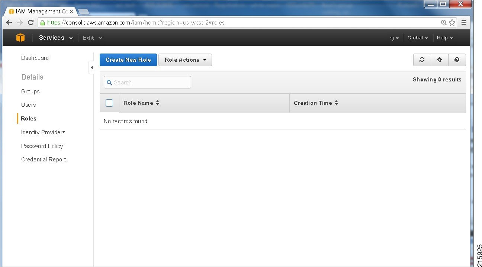This screenshot has height=267, width=482.
Task: Click the green SSL padlock icon
Action: (42, 23)
